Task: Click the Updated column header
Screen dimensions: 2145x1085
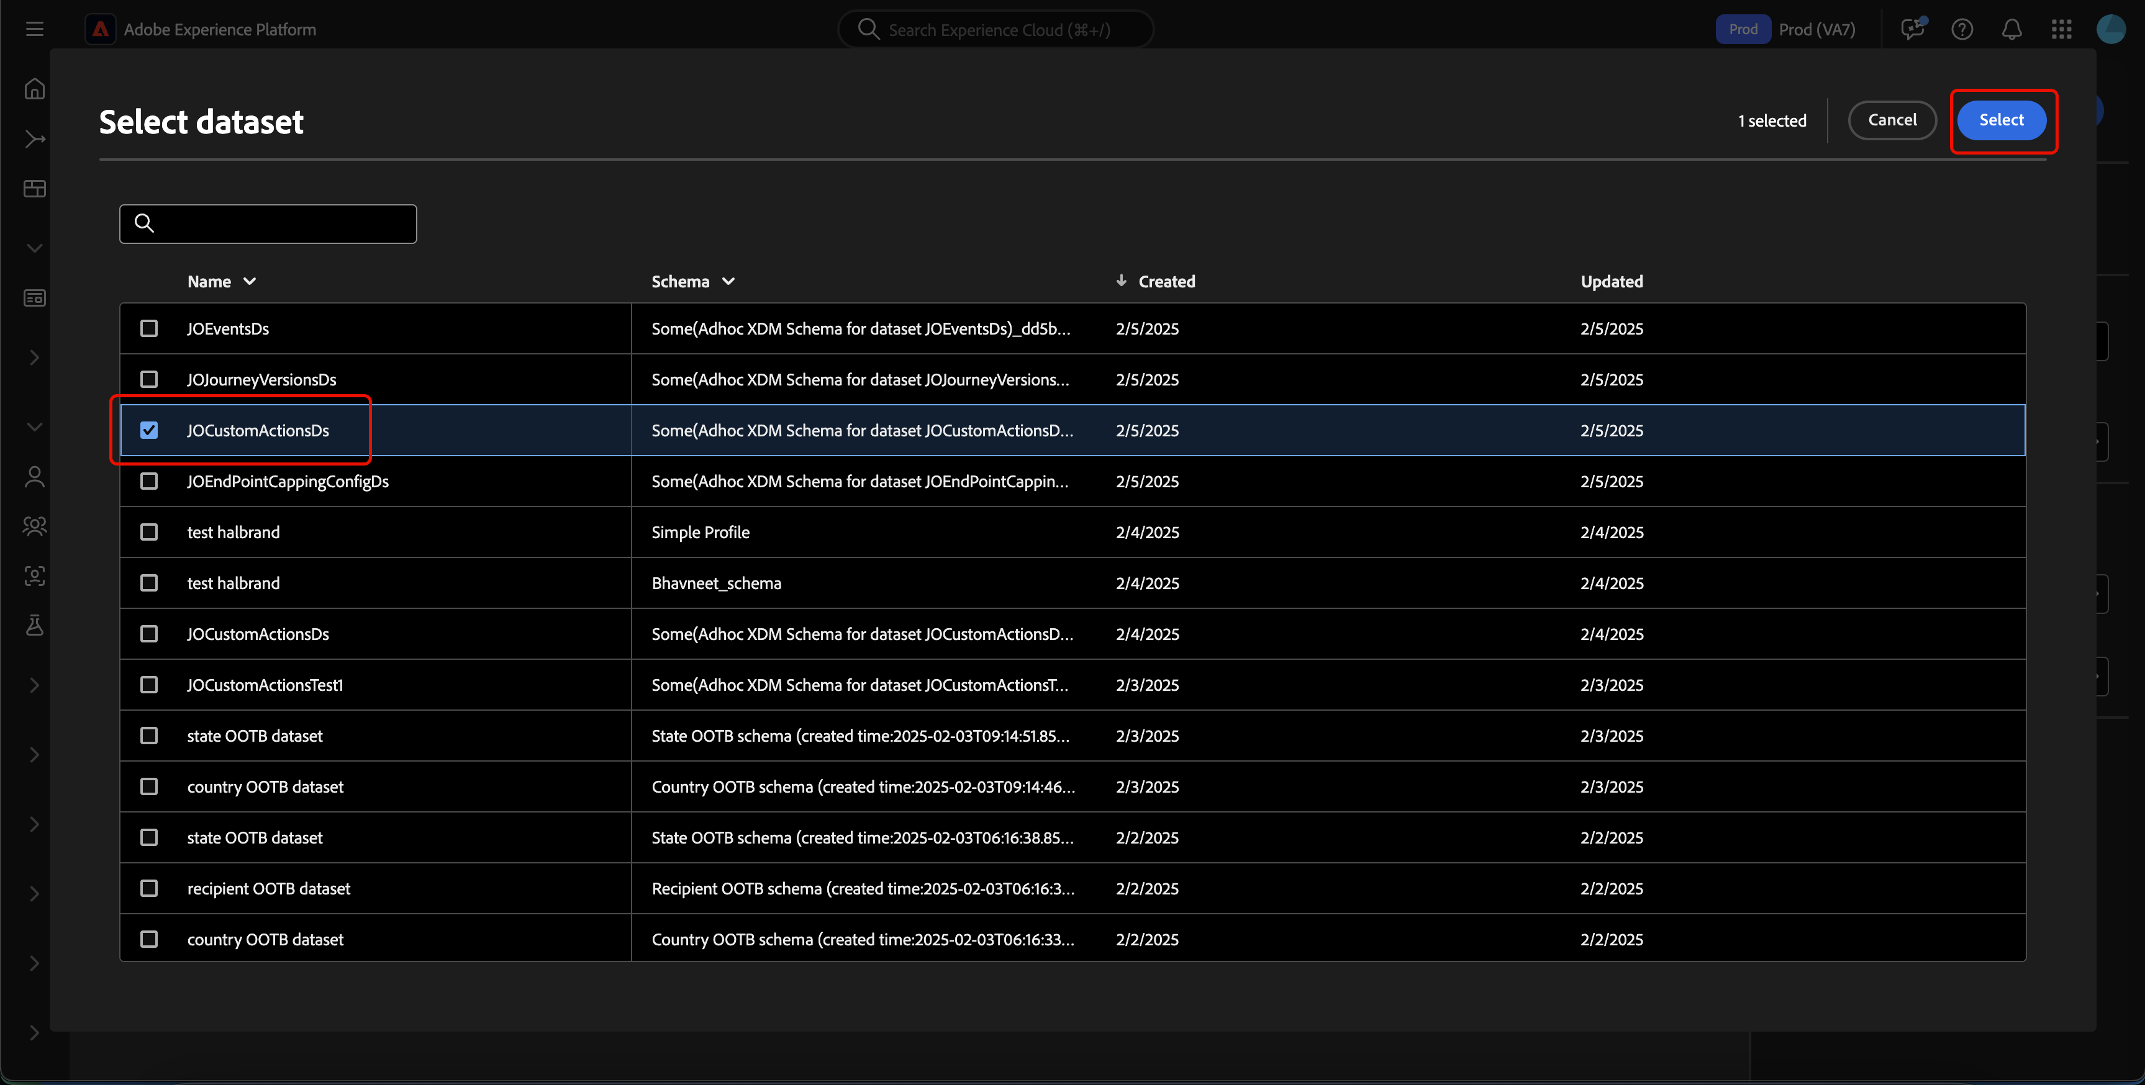Action: click(x=1612, y=281)
